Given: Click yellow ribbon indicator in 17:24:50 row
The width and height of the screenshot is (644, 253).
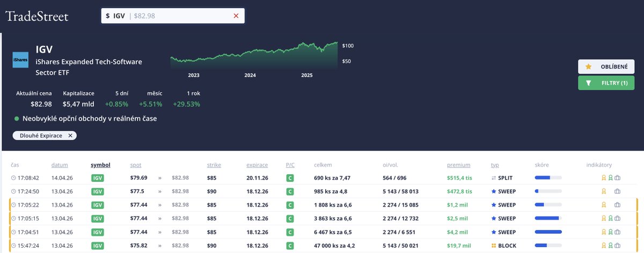Looking at the screenshot, I should tap(603, 191).
